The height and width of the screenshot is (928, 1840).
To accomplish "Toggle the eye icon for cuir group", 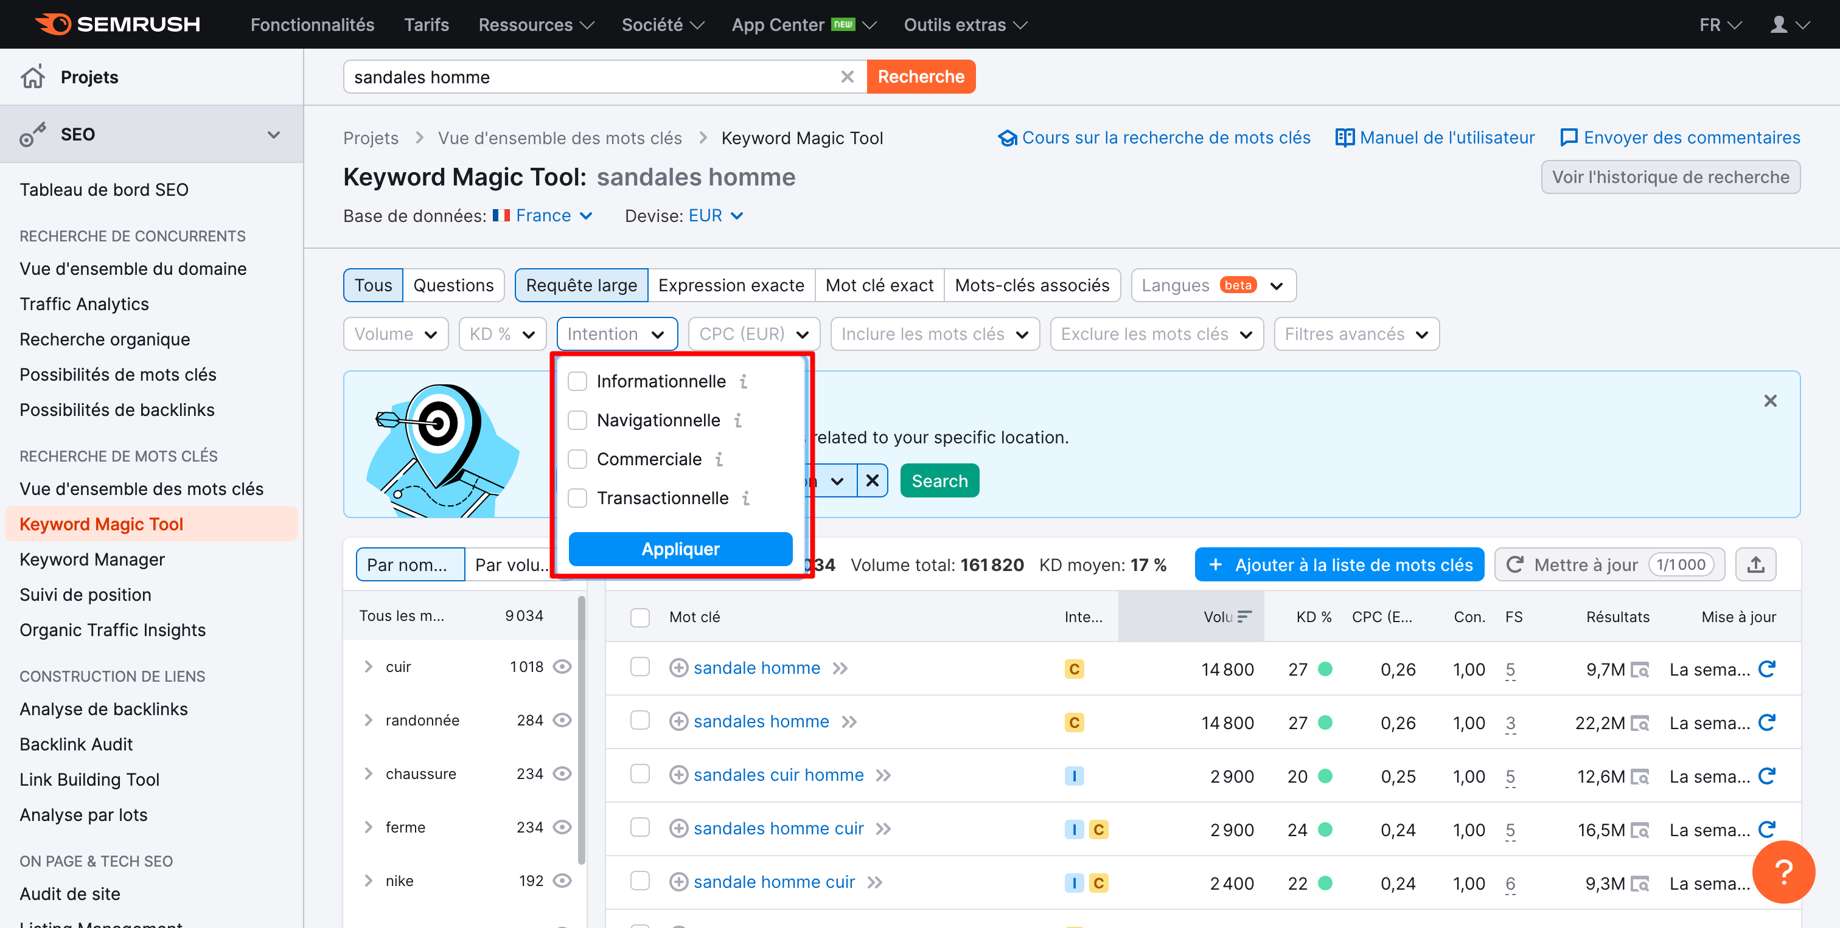I will [562, 667].
